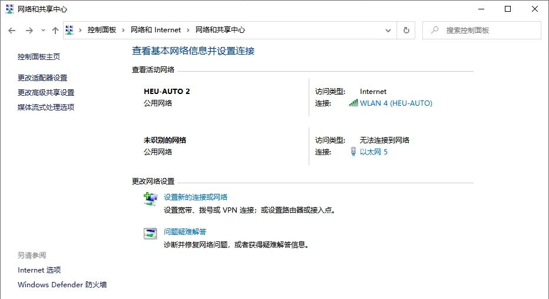Viewport: 549px width, 299px height.
Task: Click the search magnifier icon
Action: (x=435, y=30)
